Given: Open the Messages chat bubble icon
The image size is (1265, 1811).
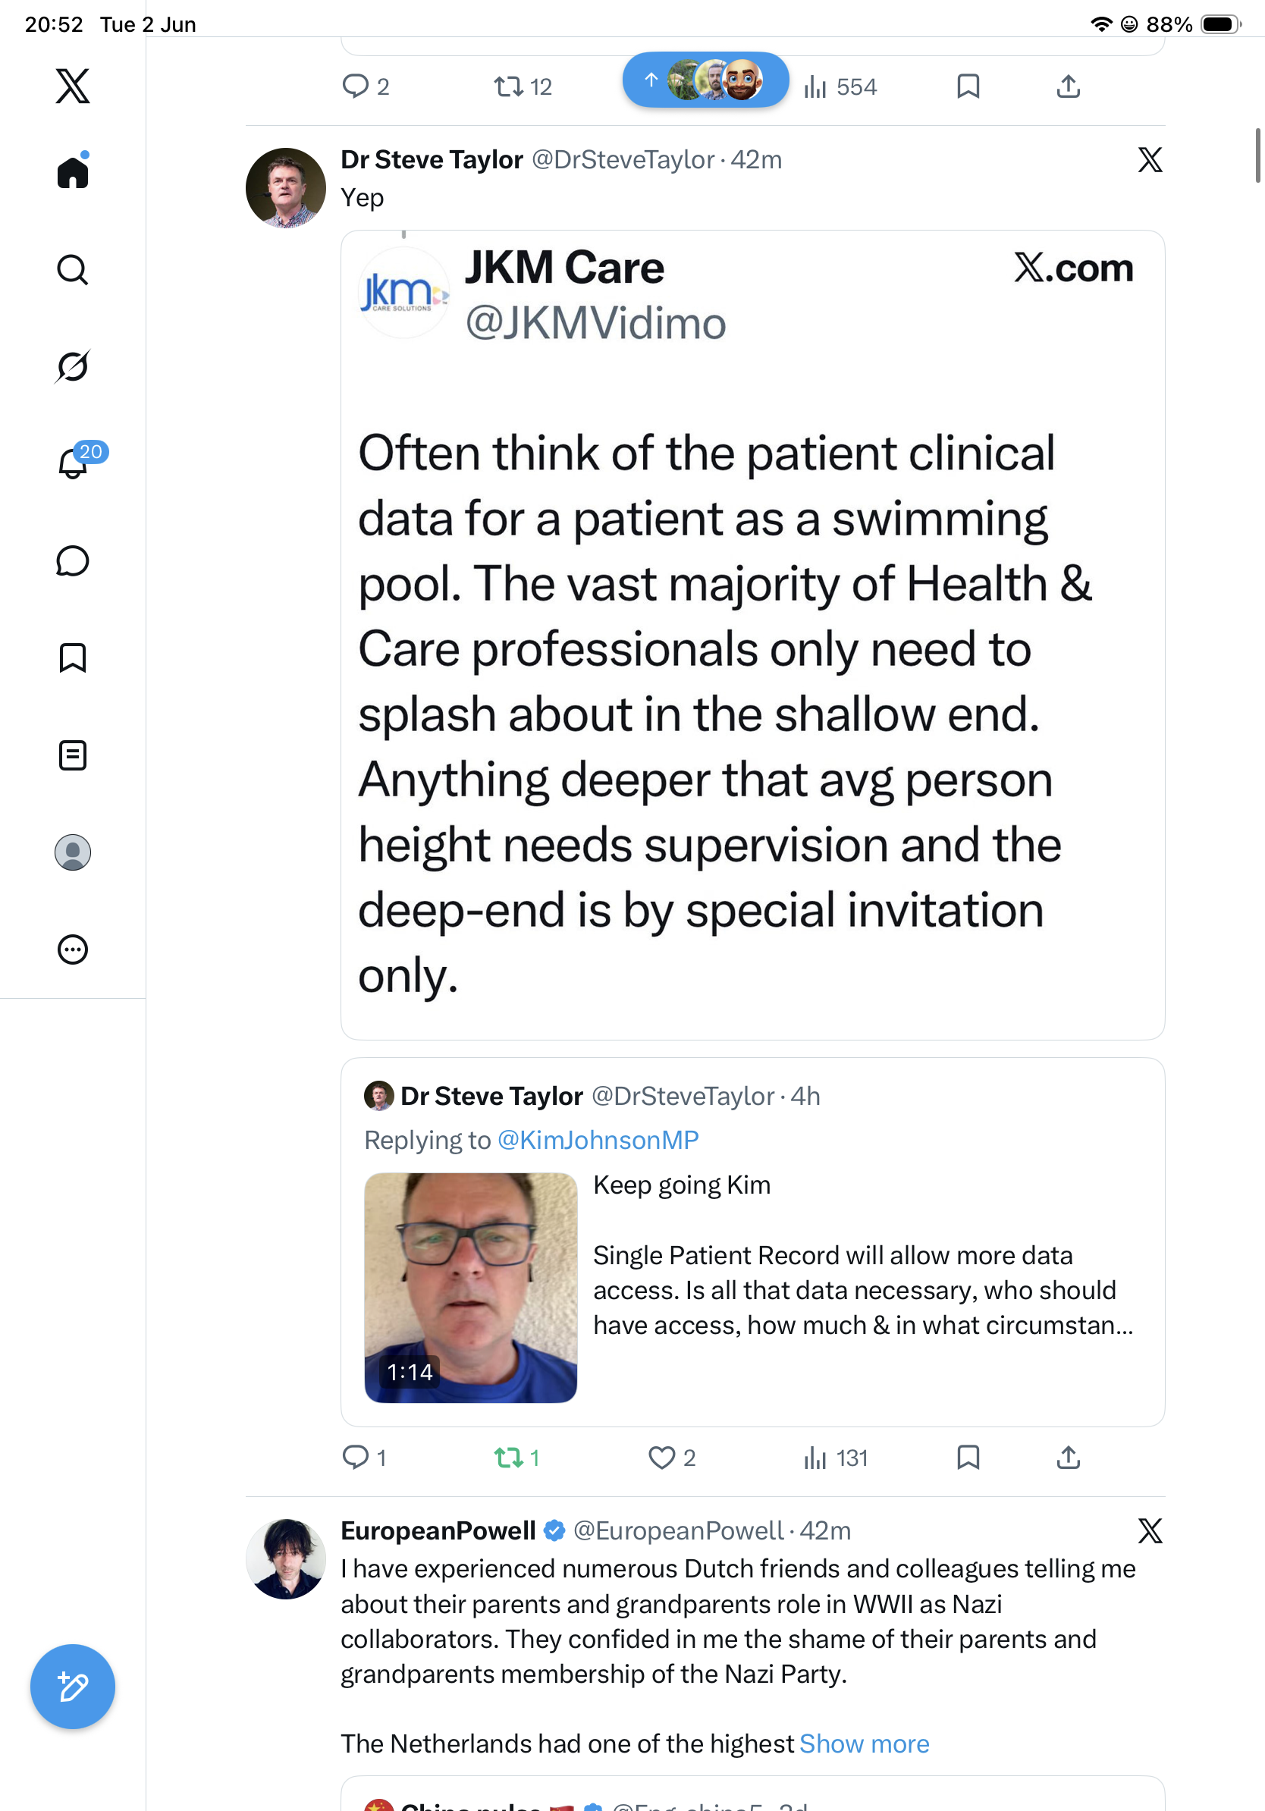Looking at the screenshot, I should pyautogui.click(x=73, y=560).
